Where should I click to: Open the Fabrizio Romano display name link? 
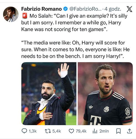pos(42,9)
